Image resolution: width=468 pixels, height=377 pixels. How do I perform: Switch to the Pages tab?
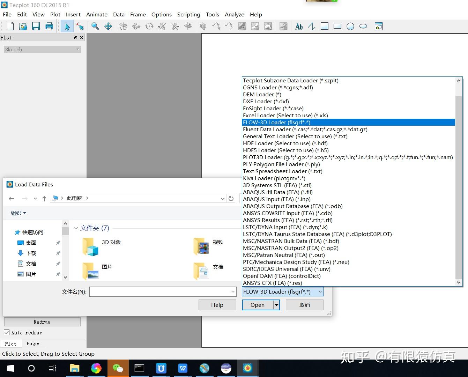tap(34, 344)
